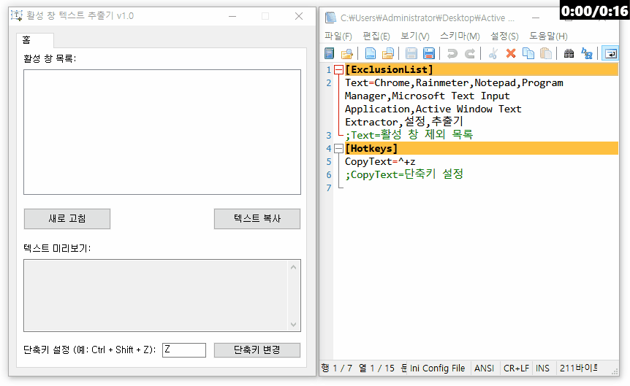Click the INS insert mode status entry
Viewport: 630px width, 386px height.
click(542, 368)
